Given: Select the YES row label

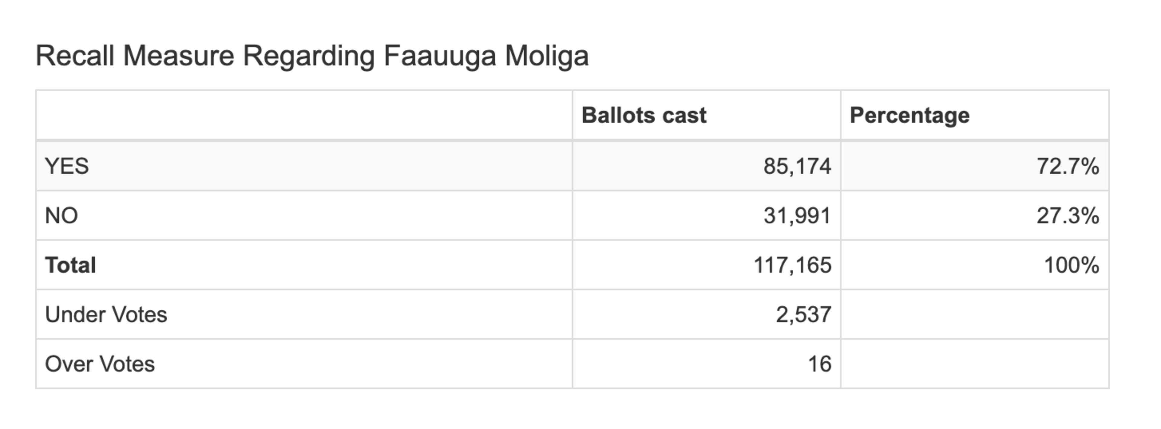Looking at the screenshot, I should click(67, 166).
